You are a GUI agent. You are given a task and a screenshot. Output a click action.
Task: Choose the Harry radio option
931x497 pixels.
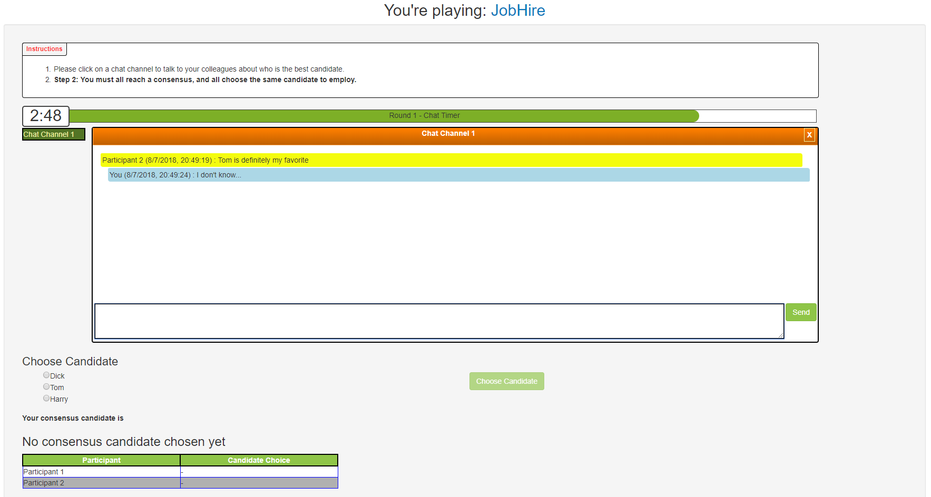click(x=46, y=399)
